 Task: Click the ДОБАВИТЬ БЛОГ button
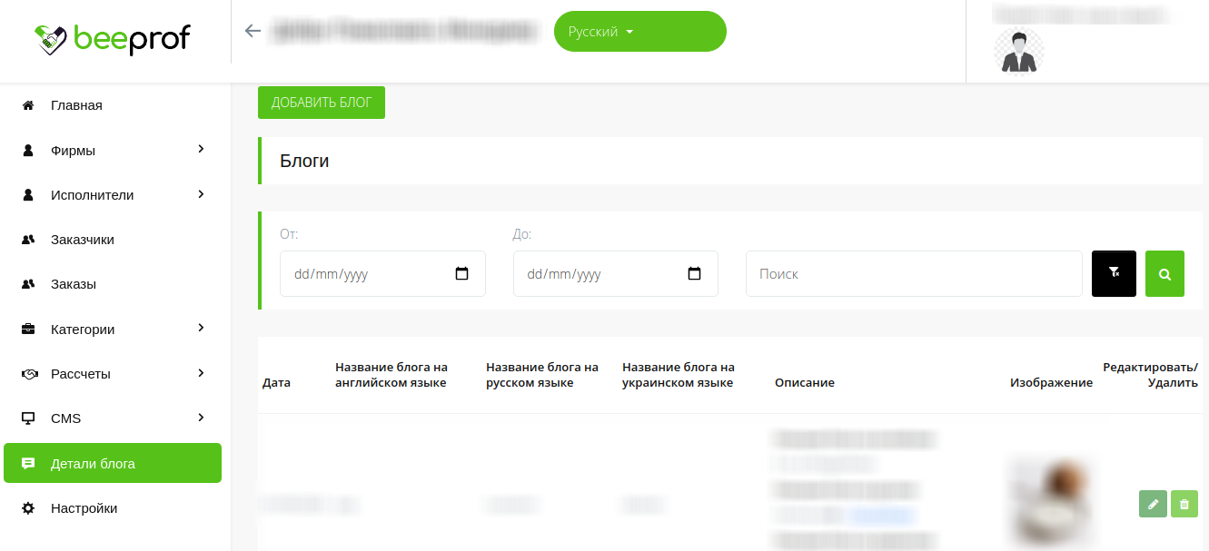321,103
